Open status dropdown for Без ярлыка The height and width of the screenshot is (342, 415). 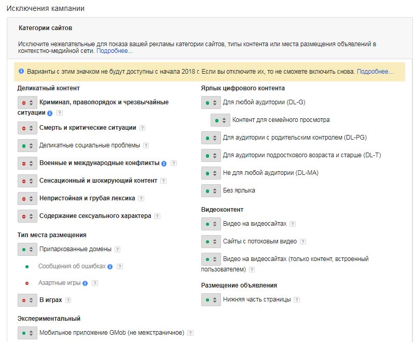click(211, 191)
